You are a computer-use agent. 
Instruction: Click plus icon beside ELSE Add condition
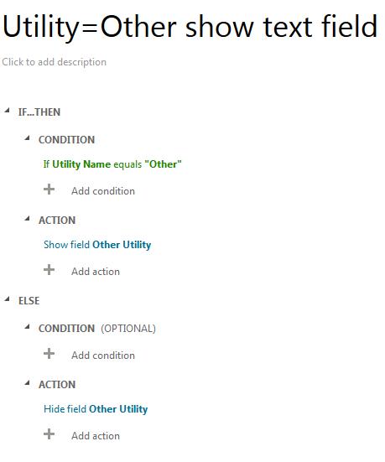(x=49, y=354)
